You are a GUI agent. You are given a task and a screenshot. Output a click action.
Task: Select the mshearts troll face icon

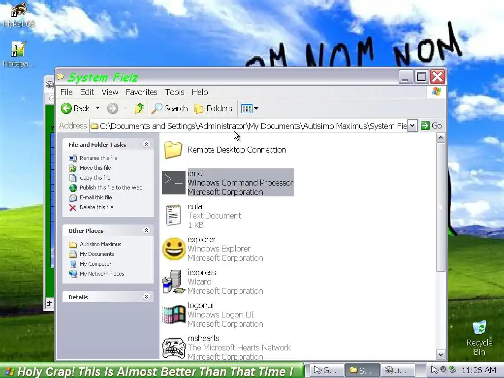click(174, 347)
